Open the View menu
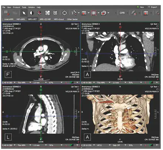Screen dimensions: 163x150 (9, 7)
